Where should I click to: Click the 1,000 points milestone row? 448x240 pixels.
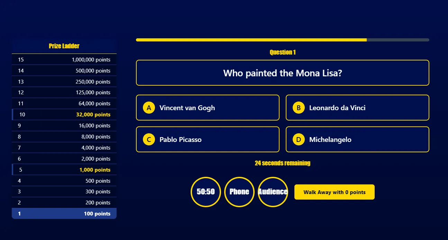[64, 170]
